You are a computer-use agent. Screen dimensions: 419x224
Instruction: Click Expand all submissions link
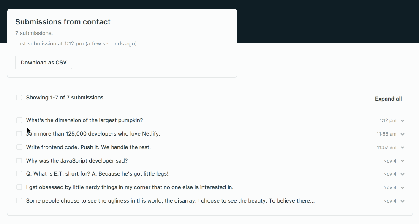point(388,99)
